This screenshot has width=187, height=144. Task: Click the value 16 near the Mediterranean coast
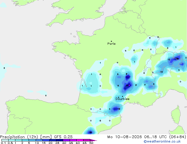pos(119,109)
